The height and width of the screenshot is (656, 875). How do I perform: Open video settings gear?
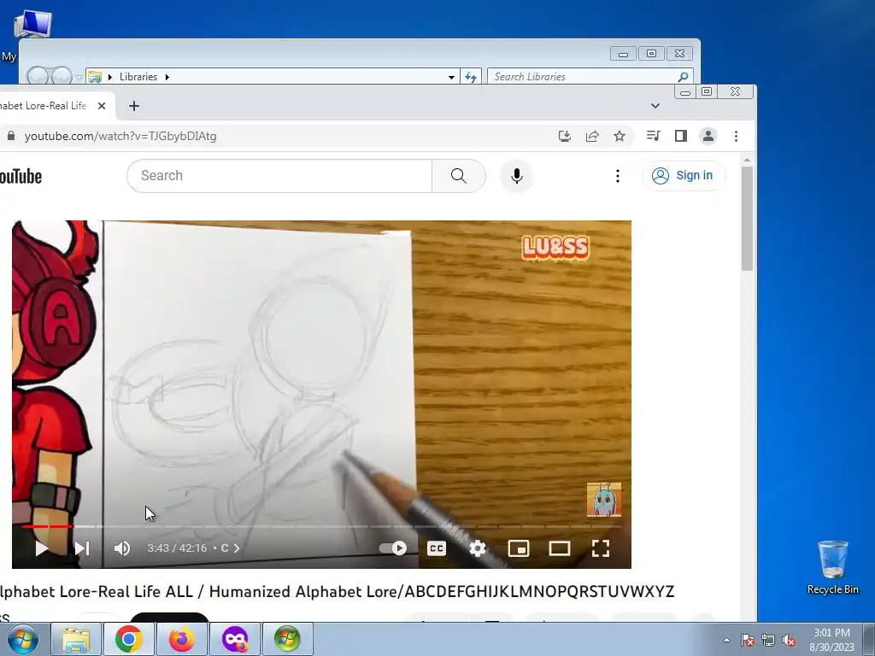coord(477,548)
